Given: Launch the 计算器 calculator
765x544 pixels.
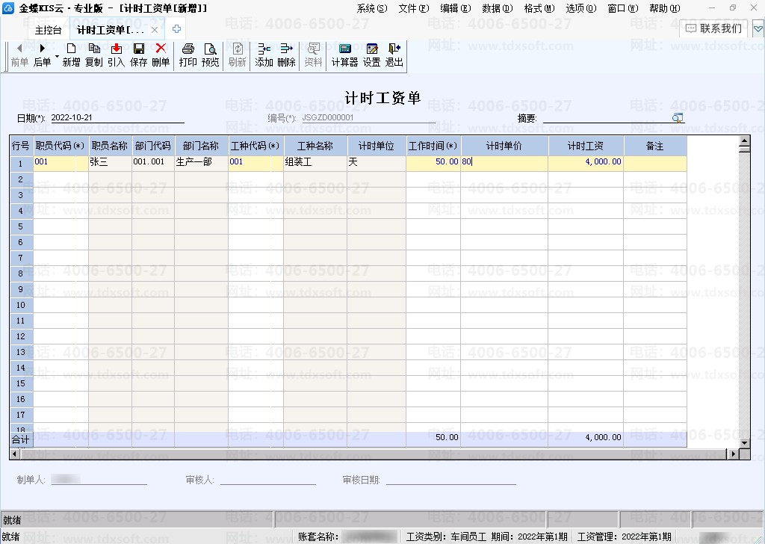Looking at the screenshot, I should pyautogui.click(x=344, y=55).
